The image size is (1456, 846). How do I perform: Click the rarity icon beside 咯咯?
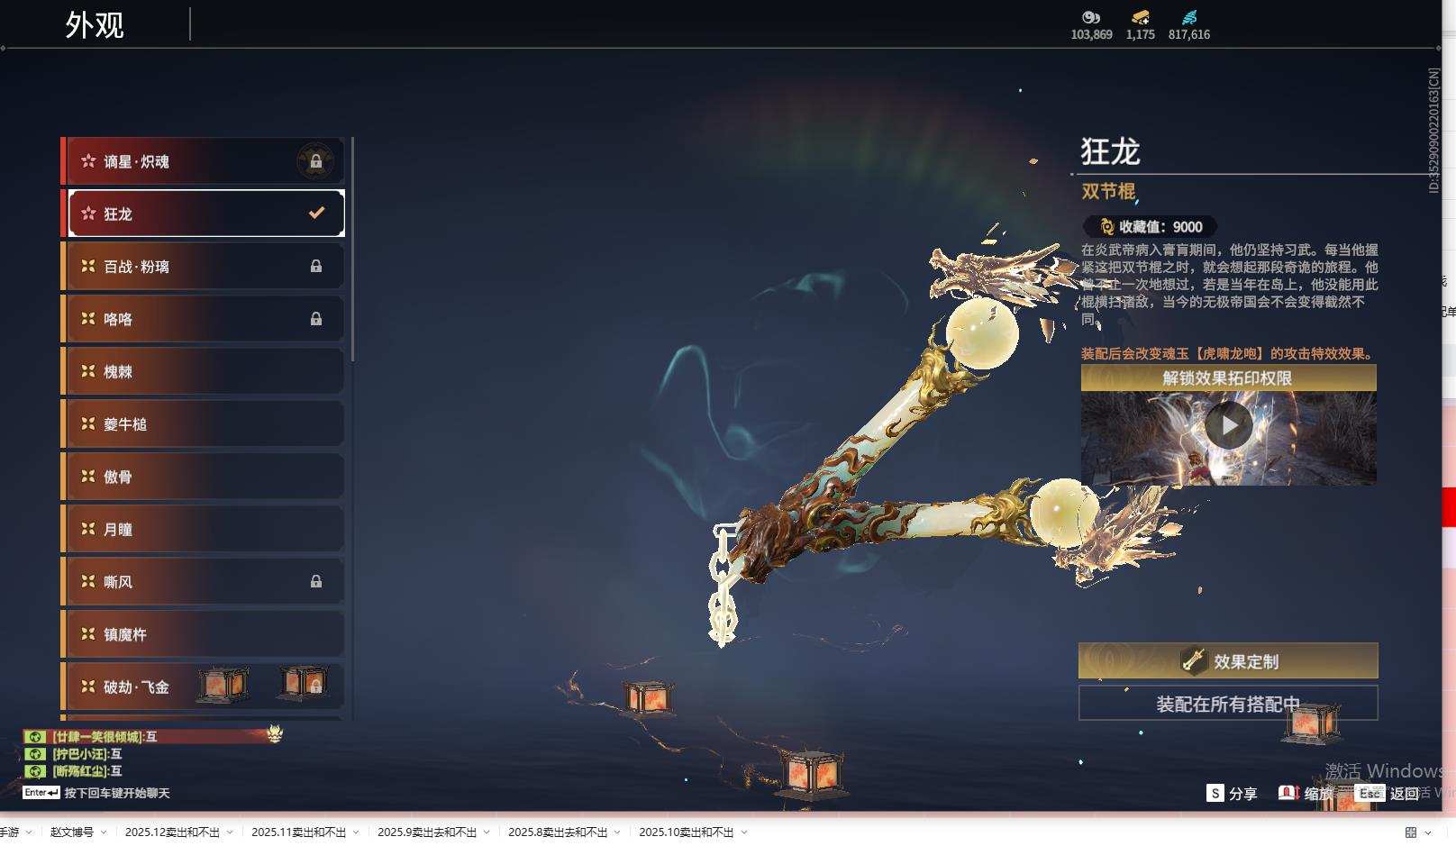pos(88,318)
